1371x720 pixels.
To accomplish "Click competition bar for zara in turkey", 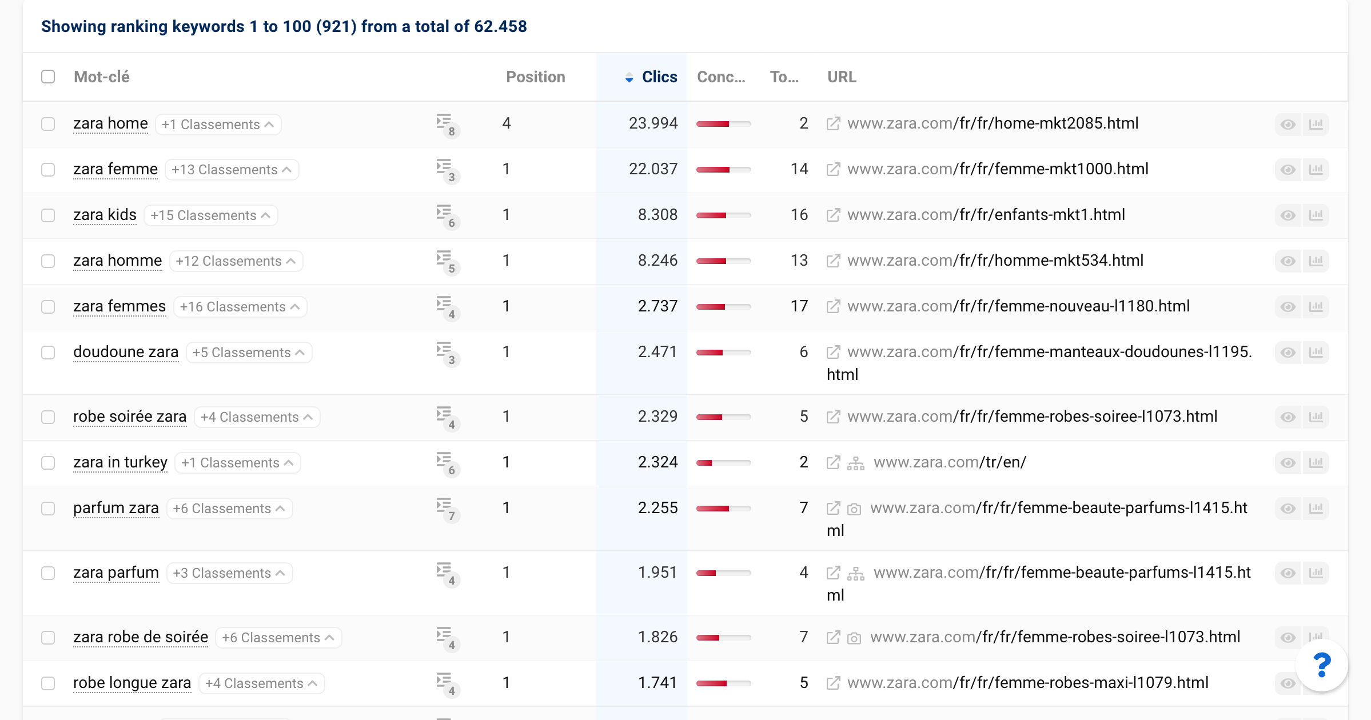I will [723, 463].
